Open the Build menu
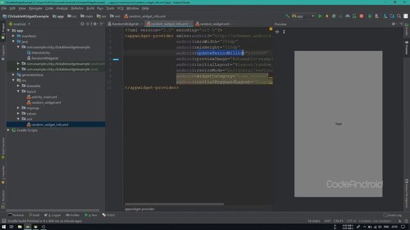Viewport: 410px width, 230px height. [90, 8]
